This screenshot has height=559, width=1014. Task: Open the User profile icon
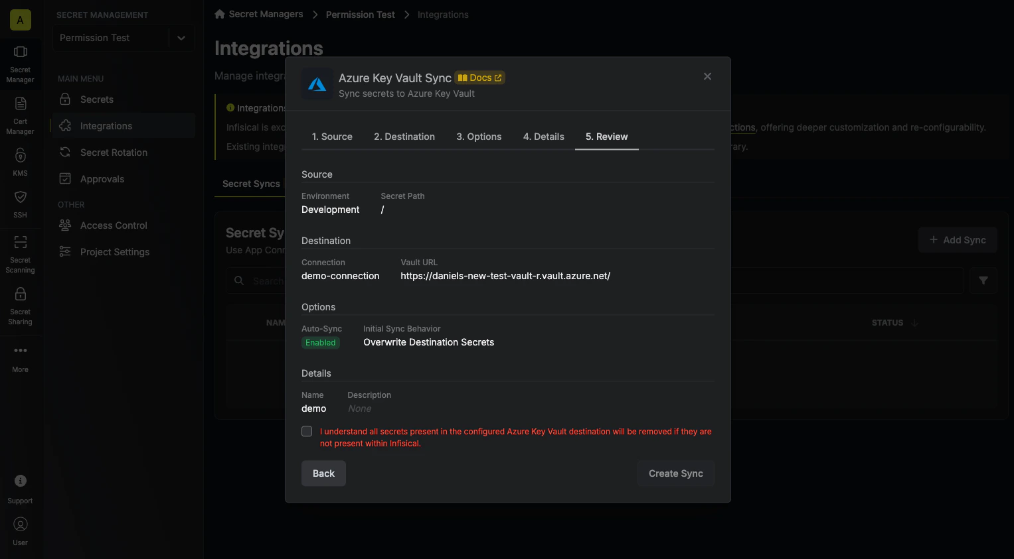coord(21,525)
